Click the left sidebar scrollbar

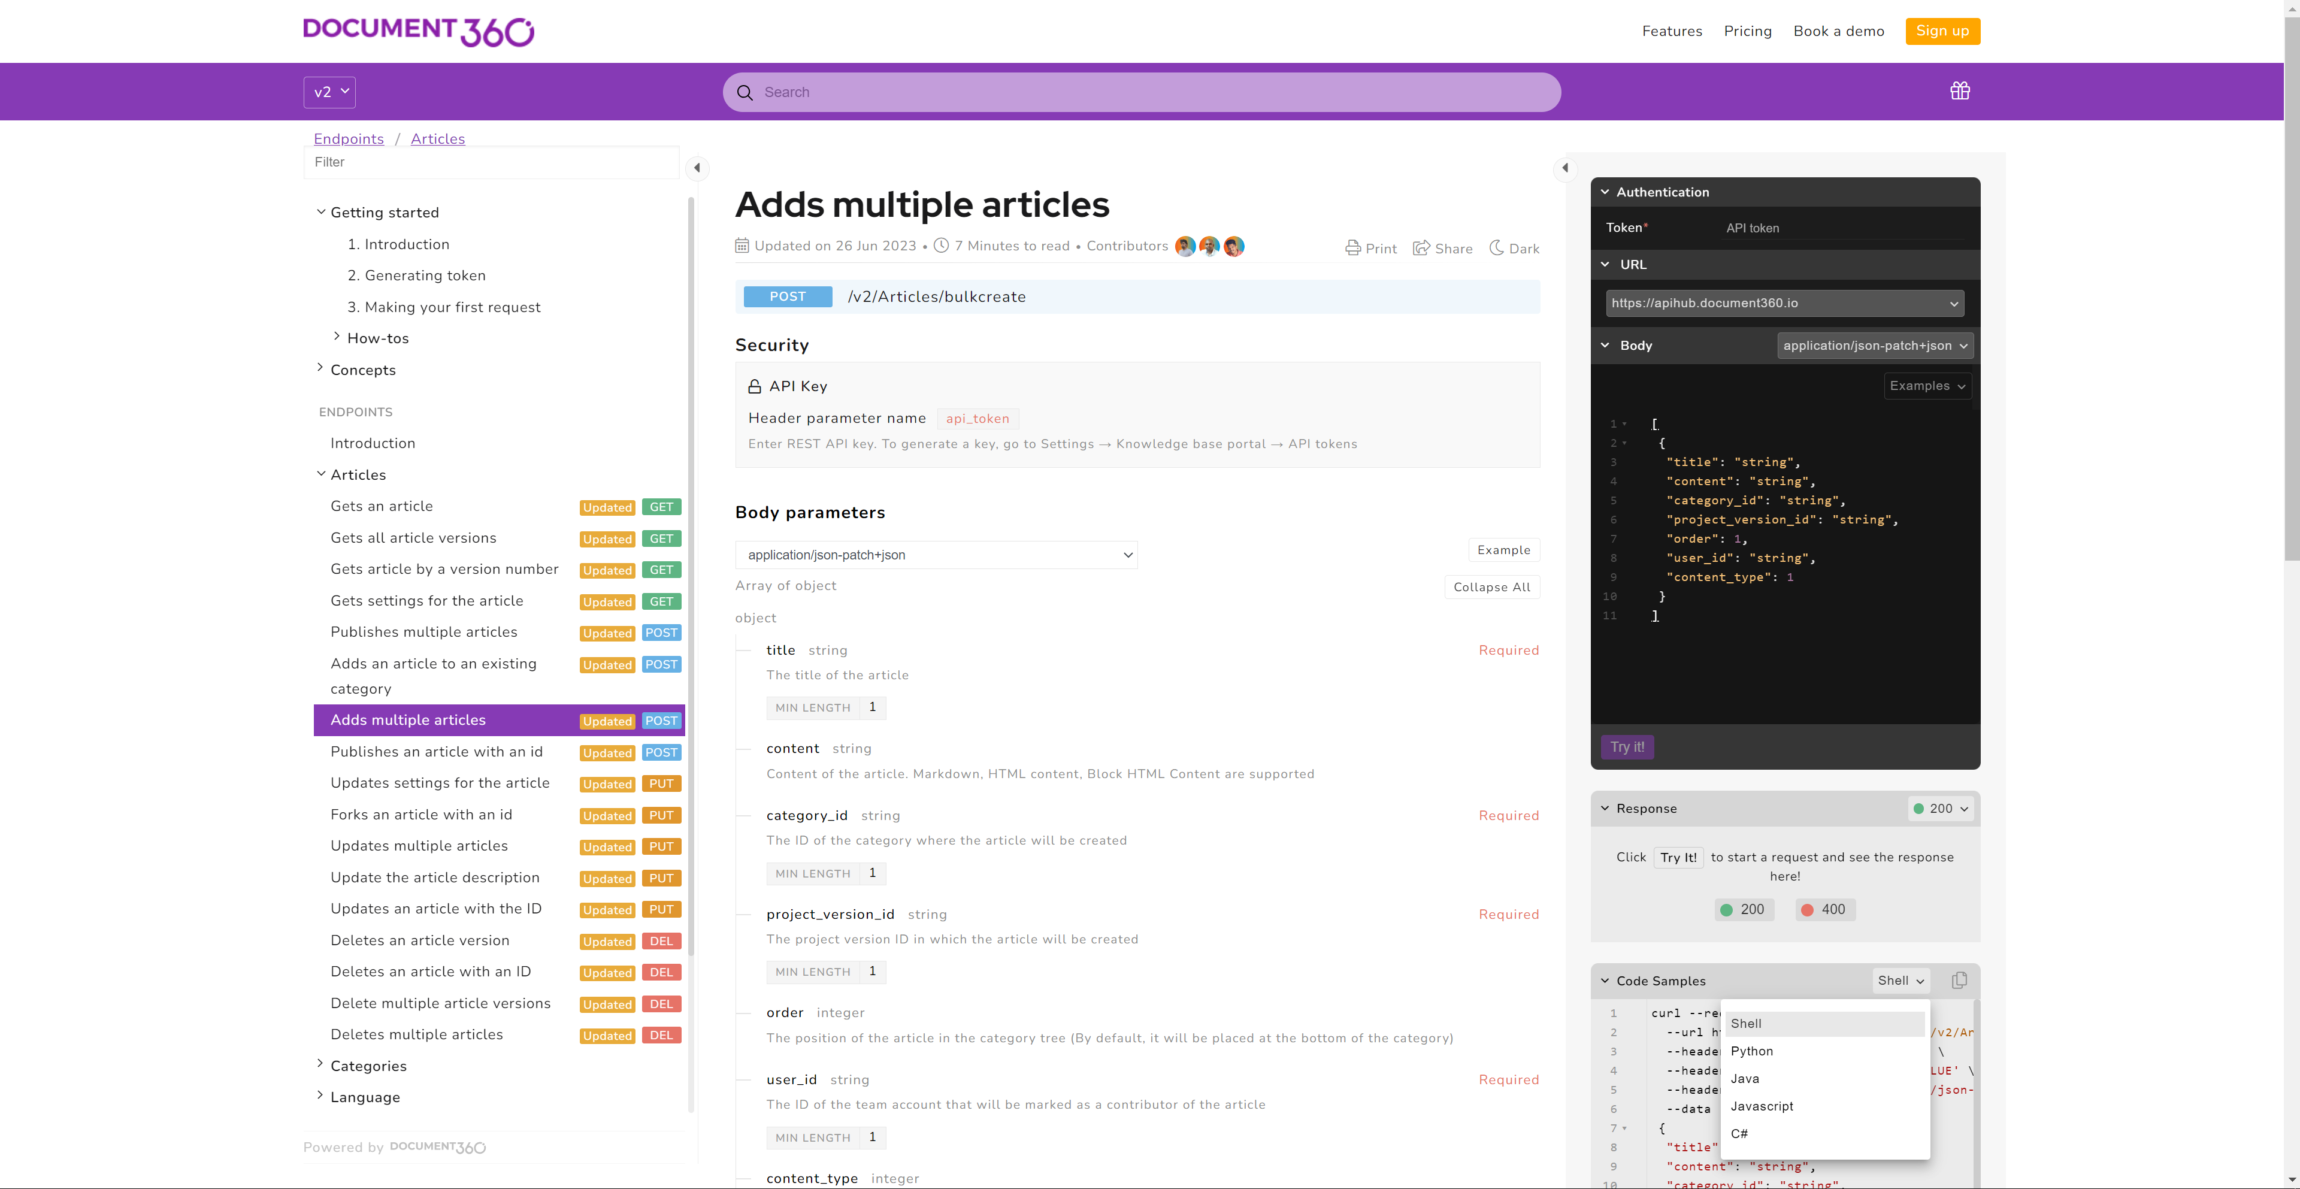pos(691,576)
